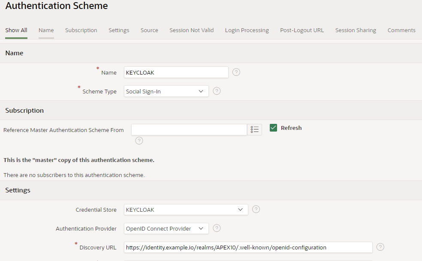This screenshot has width=422, height=261.
Task: Click the Reference Master Authentication Scheme input
Action: 189,130
